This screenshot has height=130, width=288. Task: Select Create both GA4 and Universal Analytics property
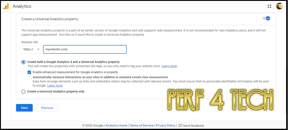(23, 62)
